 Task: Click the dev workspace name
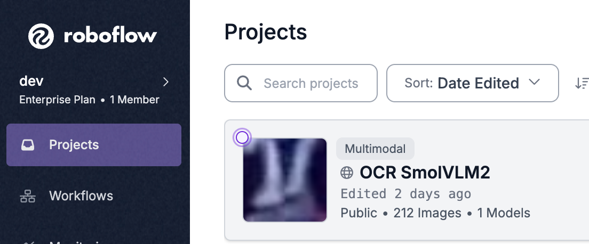click(31, 81)
